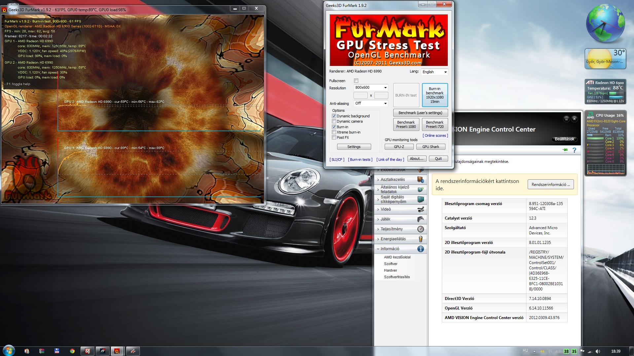This screenshot has width=634, height=356.
Task: Open the Burn-in tests link
Action: pos(360,160)
